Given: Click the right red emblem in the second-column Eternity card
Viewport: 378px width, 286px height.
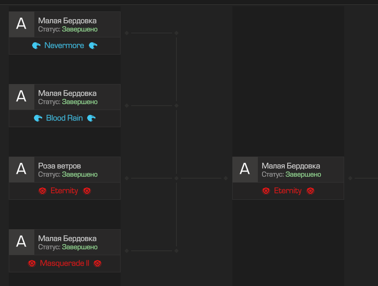Looking at the screenshot, I should [310, 191].
